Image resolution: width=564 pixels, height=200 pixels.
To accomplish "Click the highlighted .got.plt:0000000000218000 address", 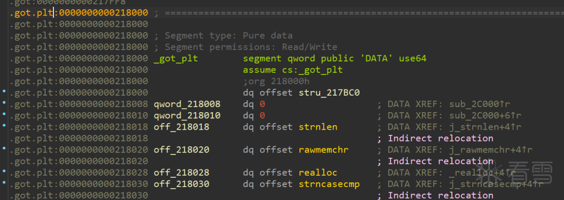I will coord(79,13).
